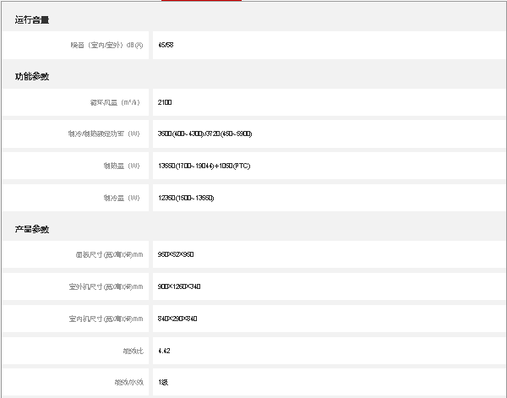Click the heating capacity value ending in (PTC)
The width and height of the screenshot is (507, 398).
click(204, 166)
